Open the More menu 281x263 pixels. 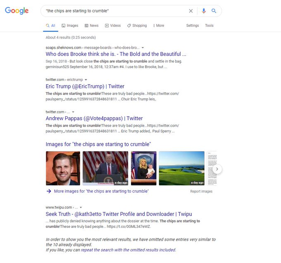(x=159, y=26)
